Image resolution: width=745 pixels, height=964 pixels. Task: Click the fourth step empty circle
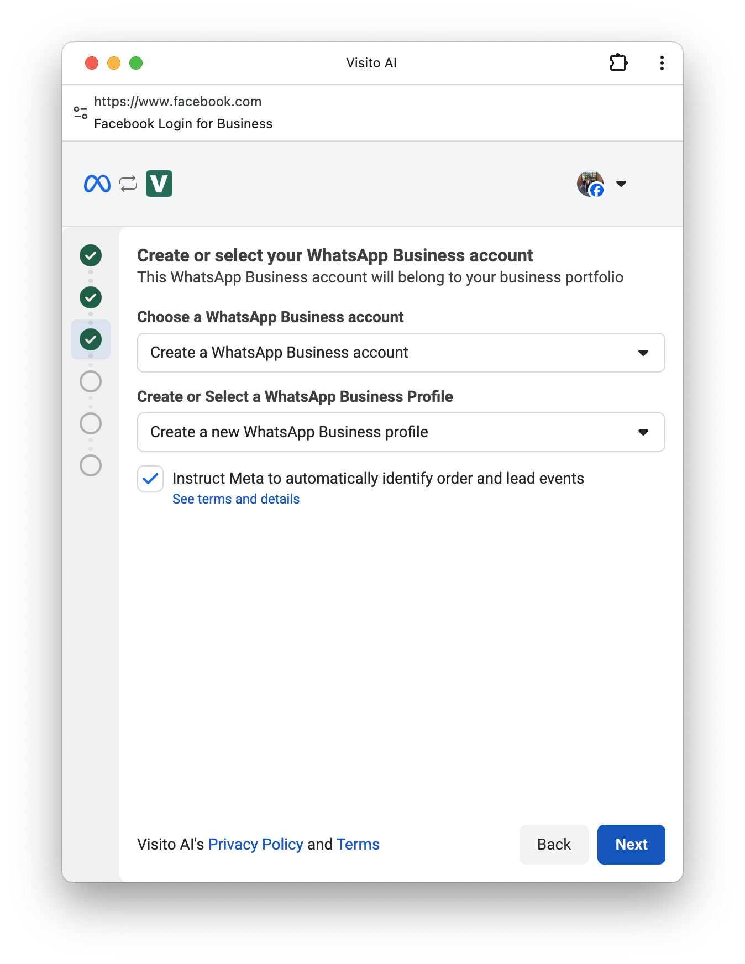(91, 381)
